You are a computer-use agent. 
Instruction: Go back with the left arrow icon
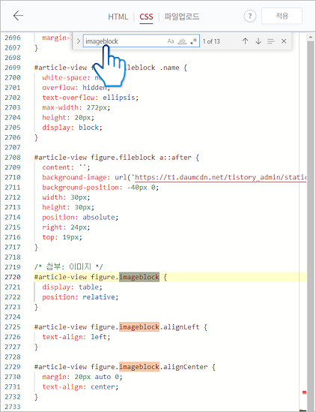pos(18,16)
